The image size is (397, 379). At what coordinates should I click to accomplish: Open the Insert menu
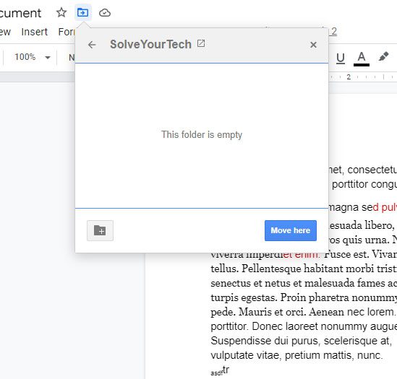[x=34, y=32]
